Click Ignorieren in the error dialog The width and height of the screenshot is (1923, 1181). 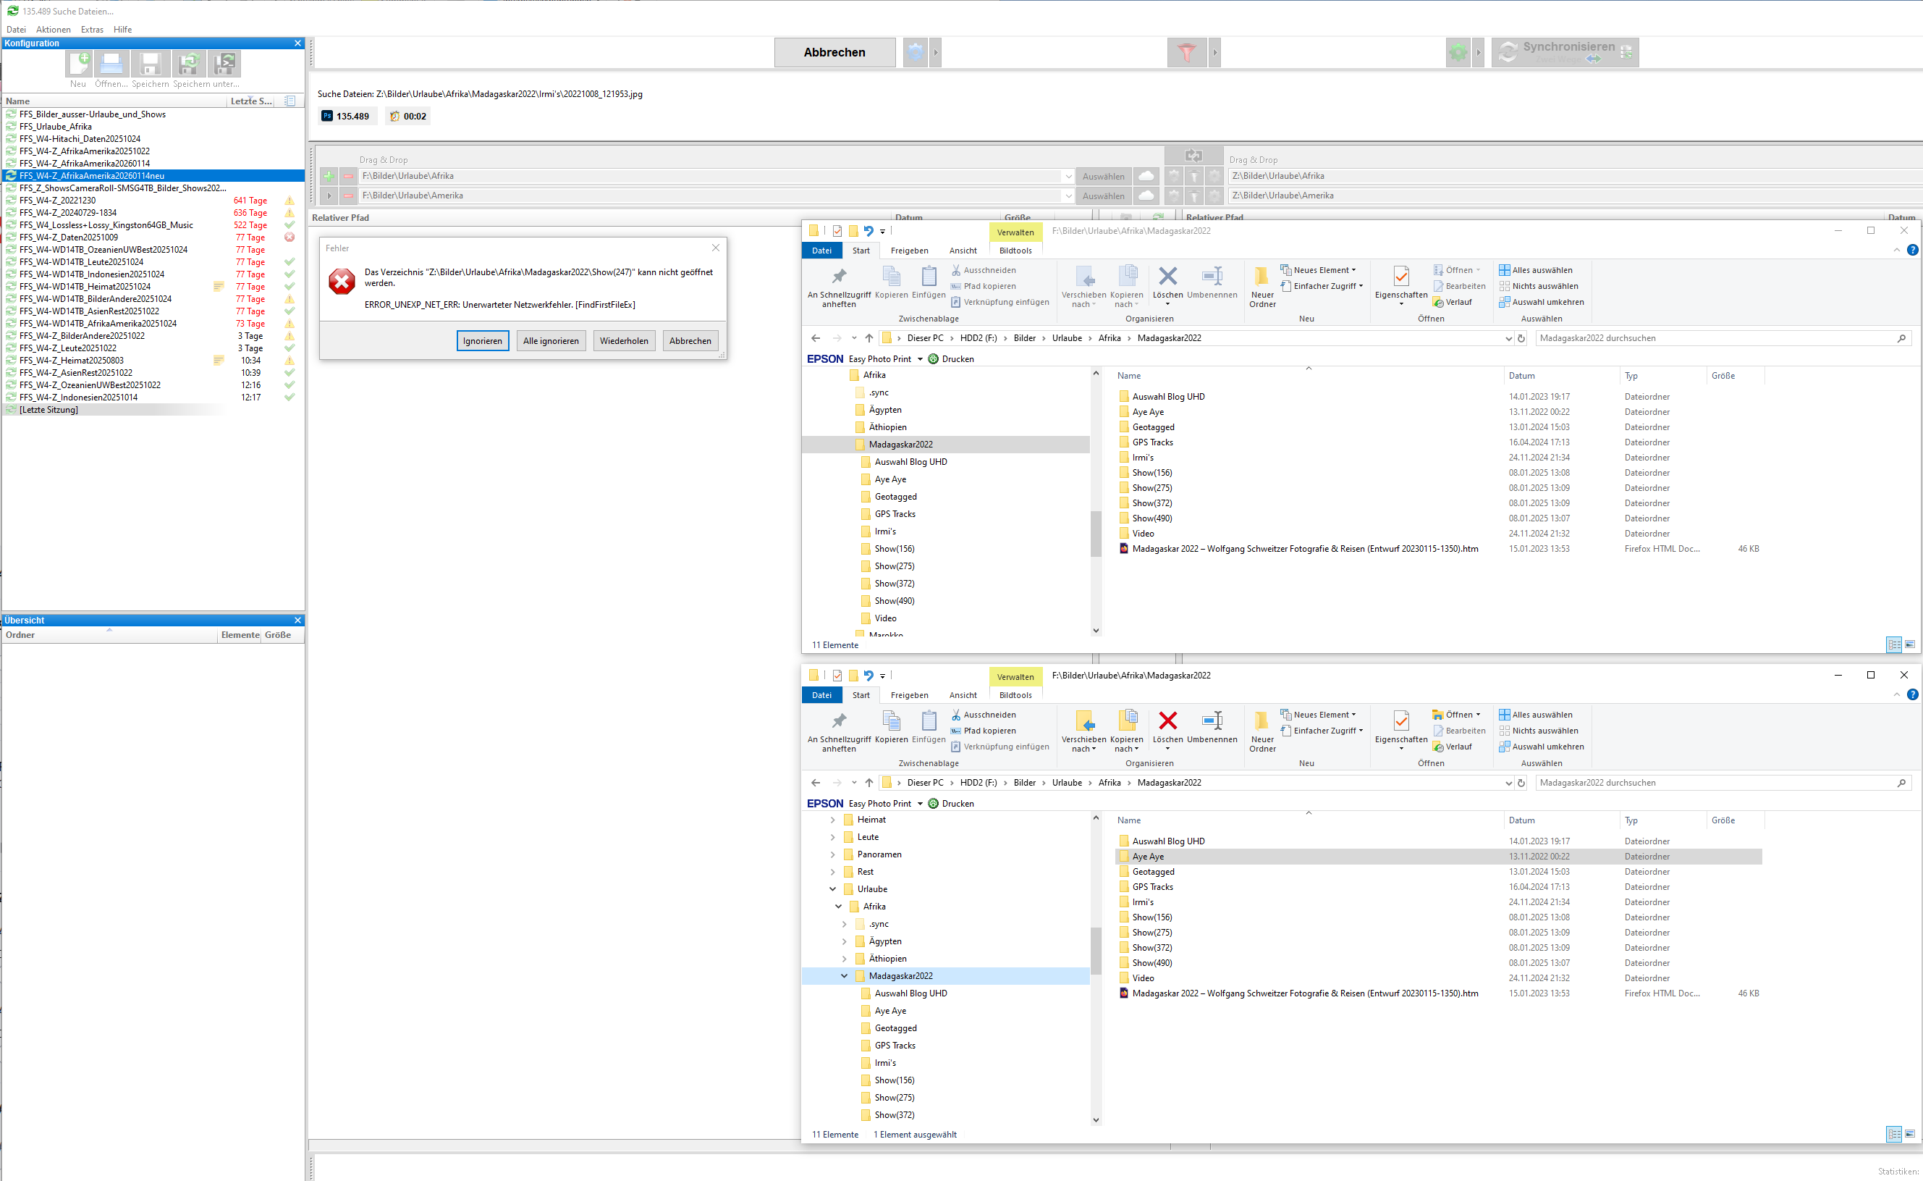tap(483, 340)
